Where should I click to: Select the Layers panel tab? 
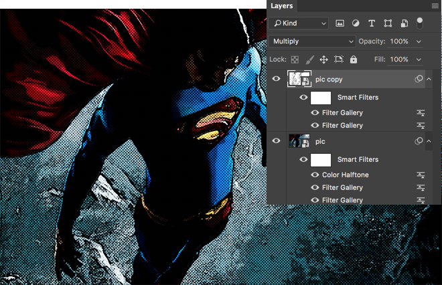282,6
